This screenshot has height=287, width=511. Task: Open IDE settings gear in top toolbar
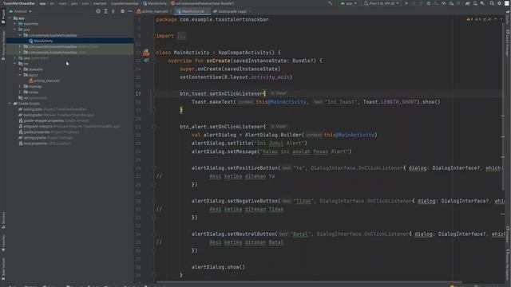click(x=499, y=3)
